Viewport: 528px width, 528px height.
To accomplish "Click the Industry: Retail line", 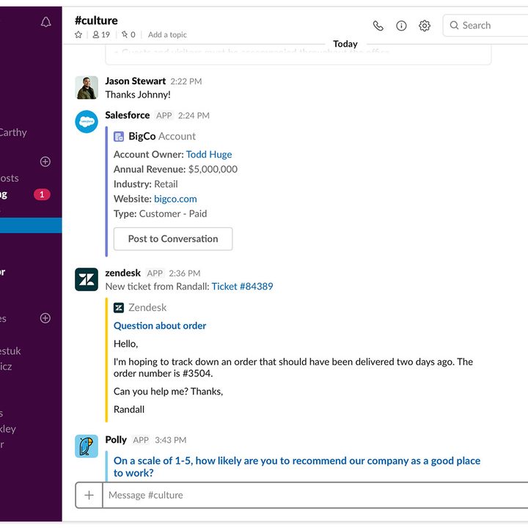I will [x=145, y=184].
